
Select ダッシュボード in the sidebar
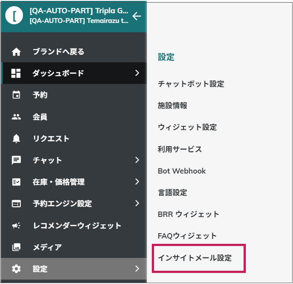pos(74,73)
